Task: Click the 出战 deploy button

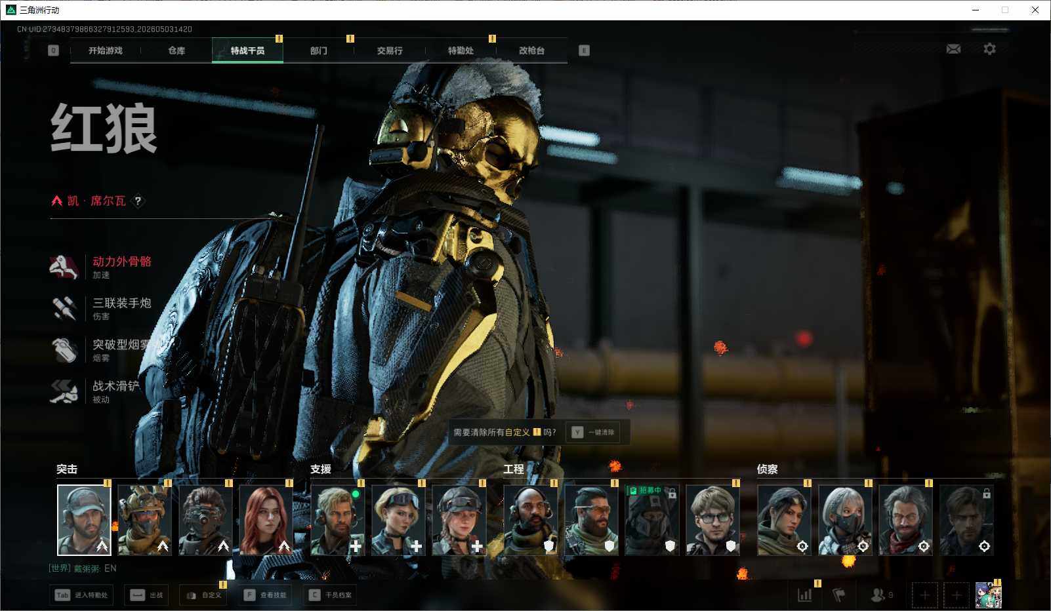Action: click(x=148, y=595)
